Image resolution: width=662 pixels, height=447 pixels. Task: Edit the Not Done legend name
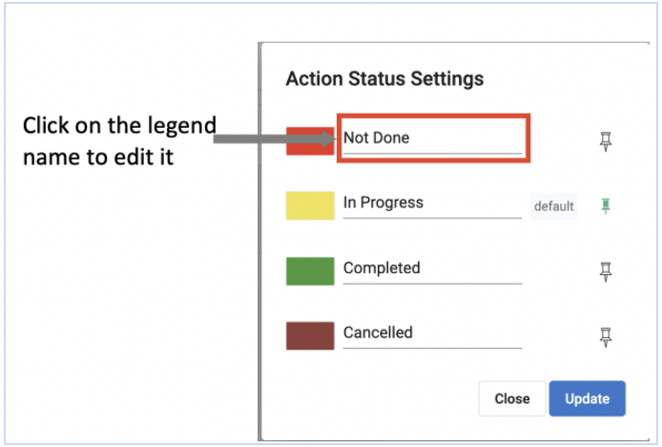(x=432, y=138)
